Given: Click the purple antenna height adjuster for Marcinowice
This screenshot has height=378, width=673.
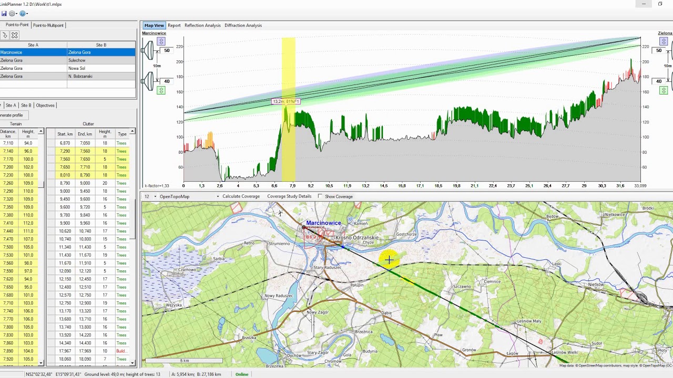Looking at the screenshot, I should click(161, 40).
